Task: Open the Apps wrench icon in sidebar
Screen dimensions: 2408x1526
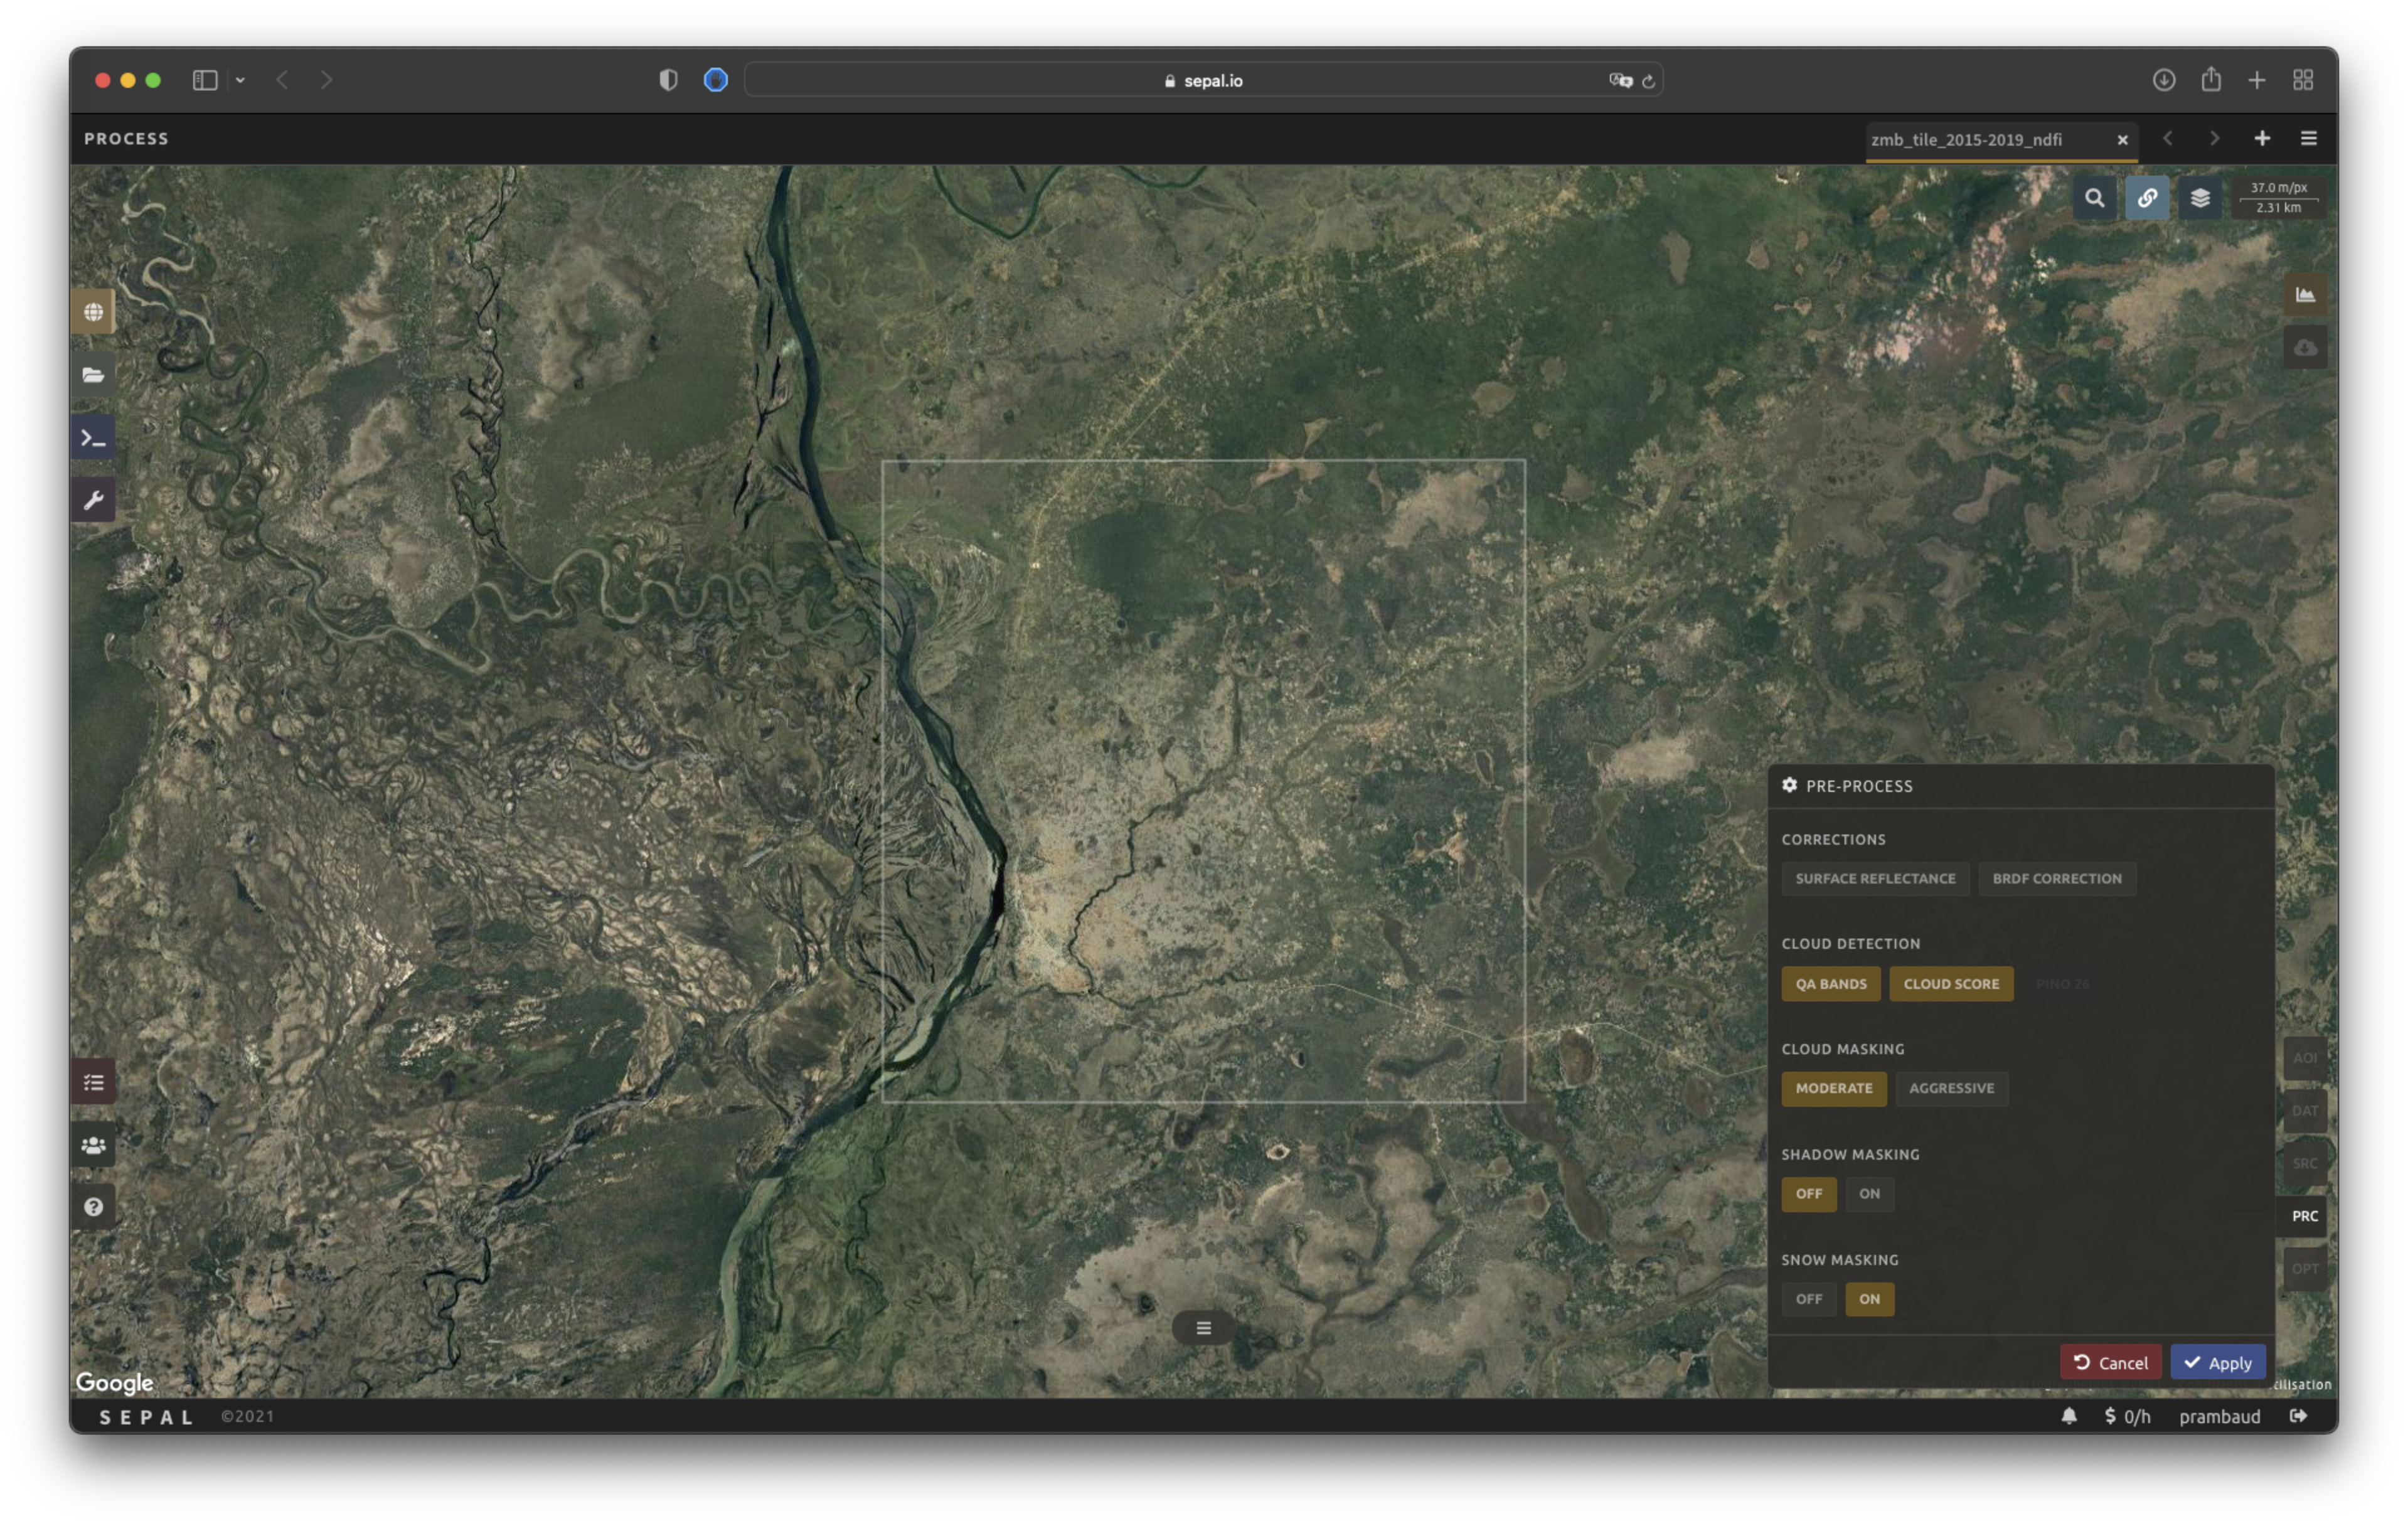Action: (x=93, y=500)
